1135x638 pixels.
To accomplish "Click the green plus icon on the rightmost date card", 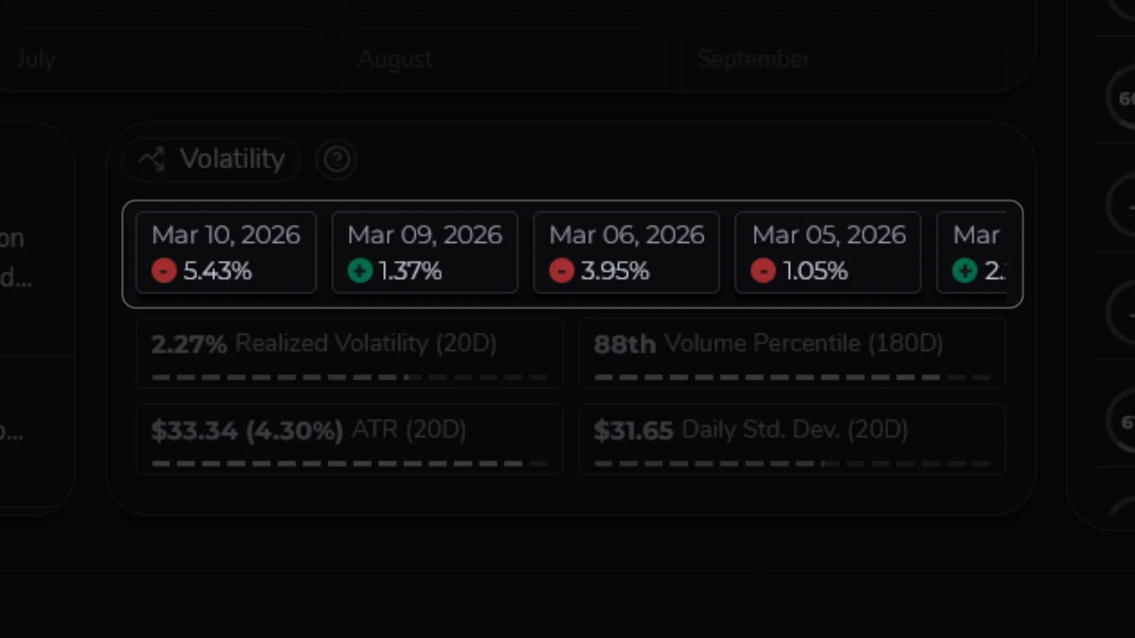I will coord(965,271).
